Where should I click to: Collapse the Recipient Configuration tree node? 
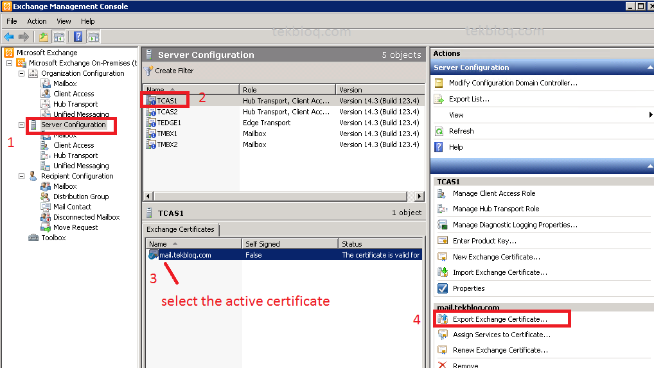(21, 176)
